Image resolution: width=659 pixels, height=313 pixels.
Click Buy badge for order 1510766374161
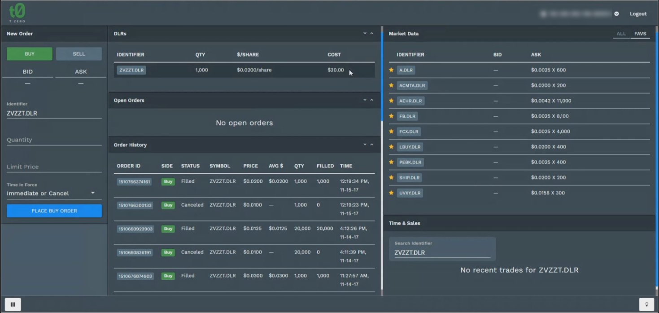click(168, 182)
